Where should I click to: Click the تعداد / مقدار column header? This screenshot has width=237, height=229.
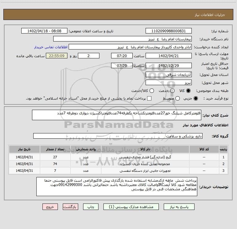point(55,149)
